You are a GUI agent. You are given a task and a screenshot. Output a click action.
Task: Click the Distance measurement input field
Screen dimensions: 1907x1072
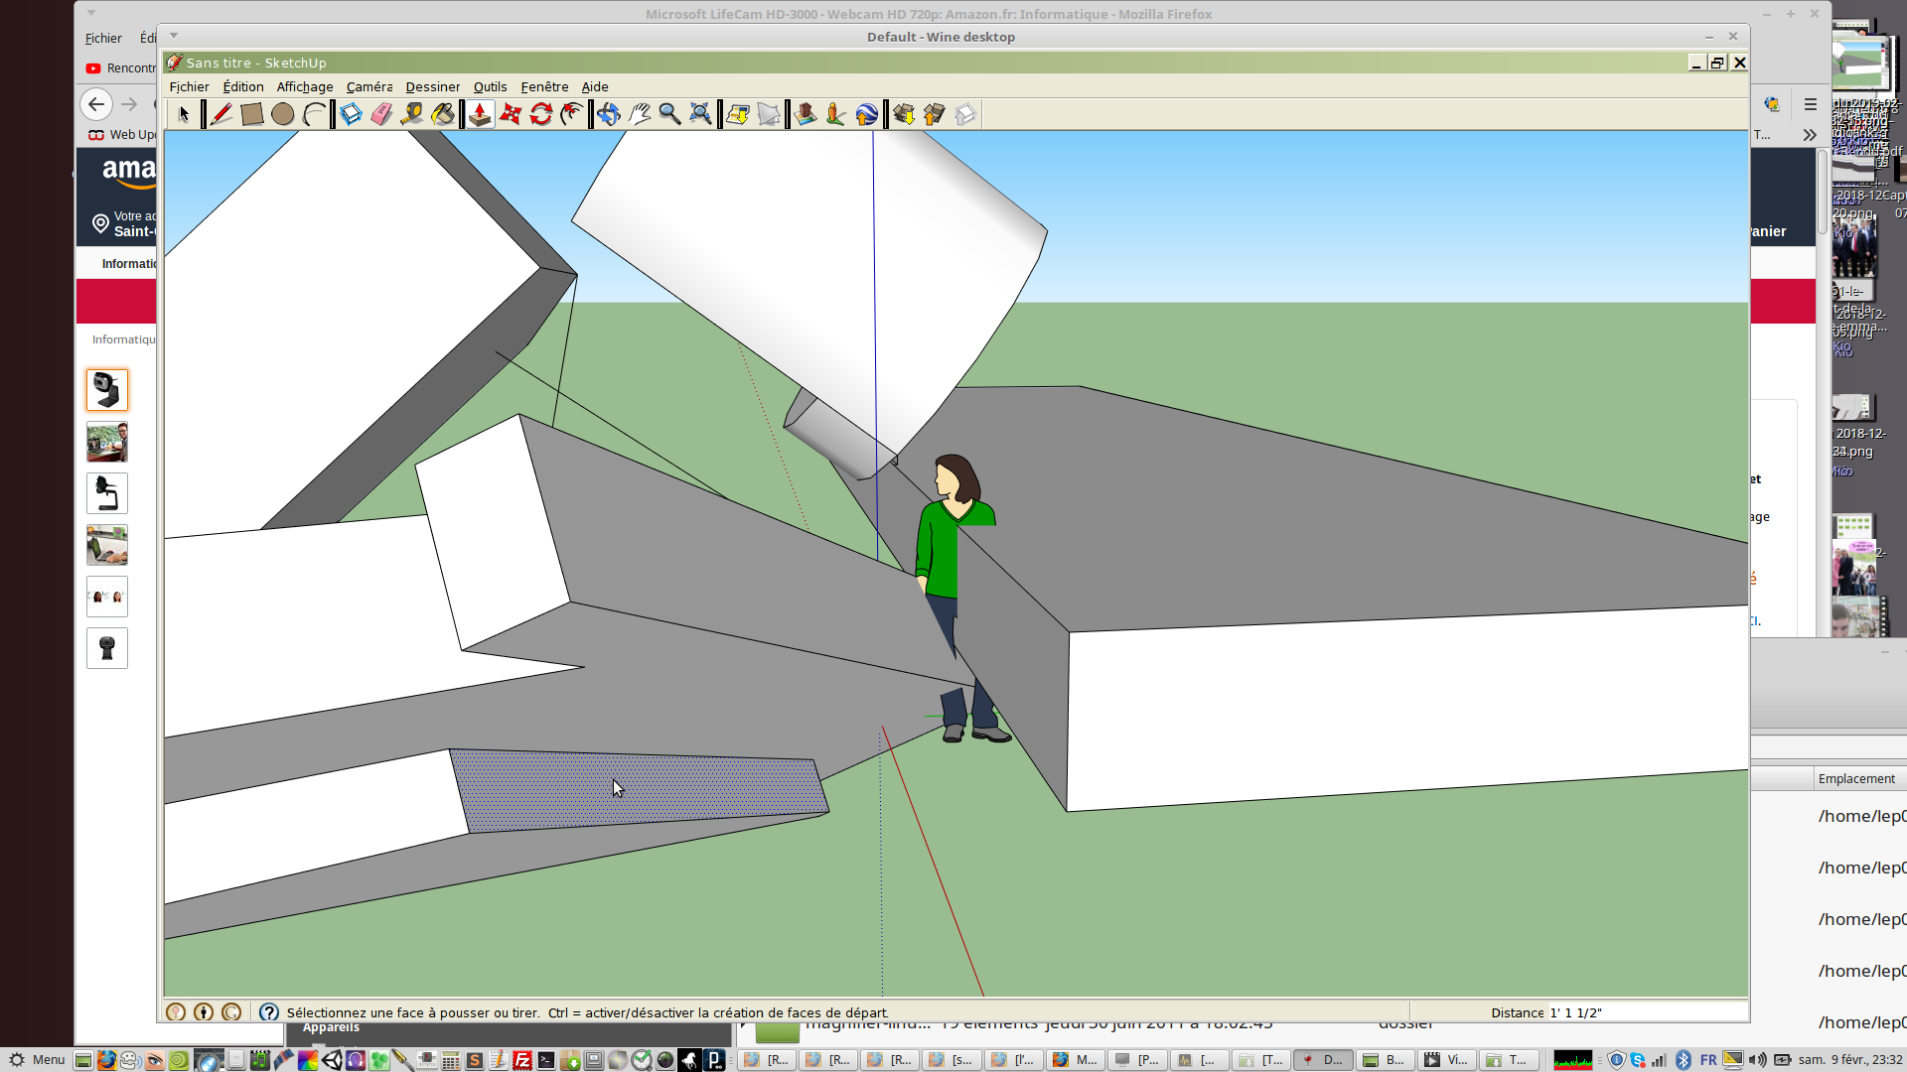1645,1012
